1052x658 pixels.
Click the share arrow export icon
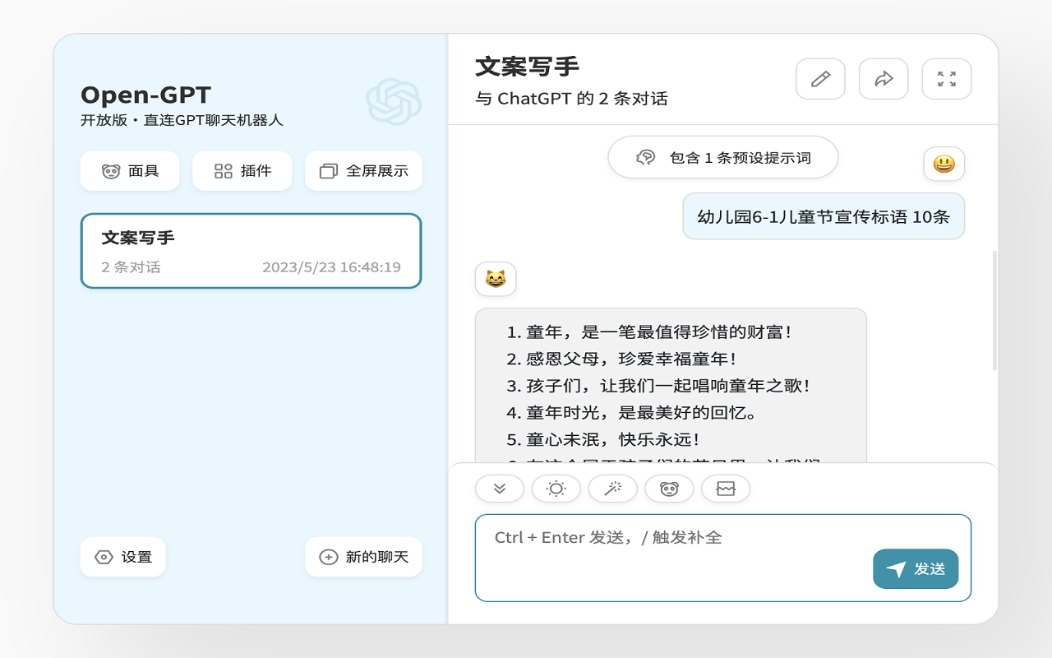pos(884,79)
